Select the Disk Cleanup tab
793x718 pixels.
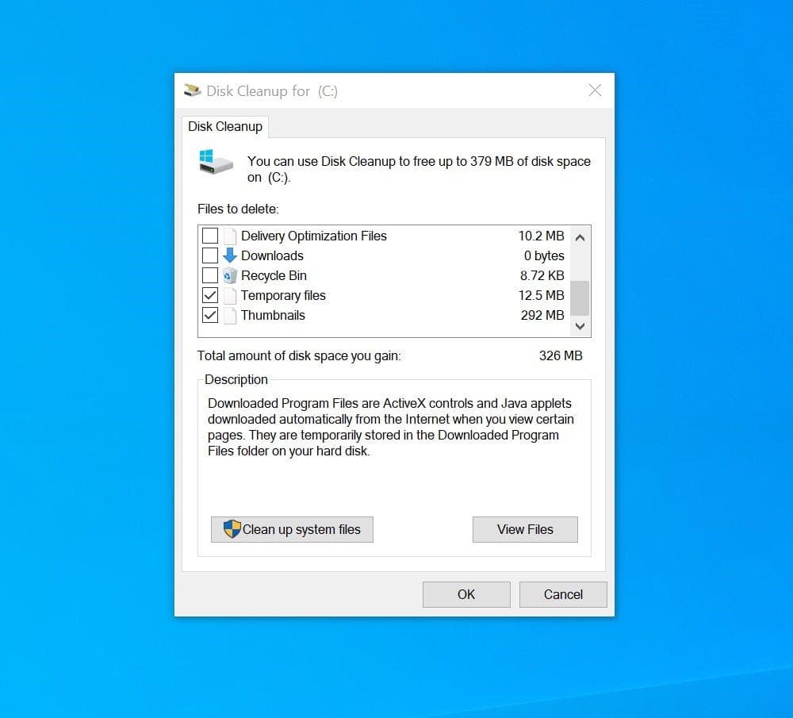click(225, 126)
